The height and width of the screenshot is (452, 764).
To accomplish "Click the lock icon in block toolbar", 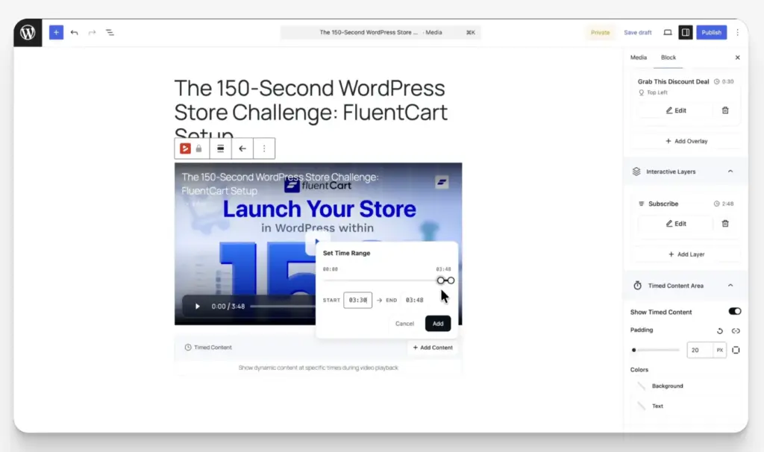I will click(x=198, y=148).
